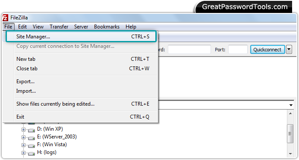Viewport: 299px width, 160px height.
Task: Expand the E: (WServer_2003) drive
Action: pyautogui.click(x=23, y=137)
